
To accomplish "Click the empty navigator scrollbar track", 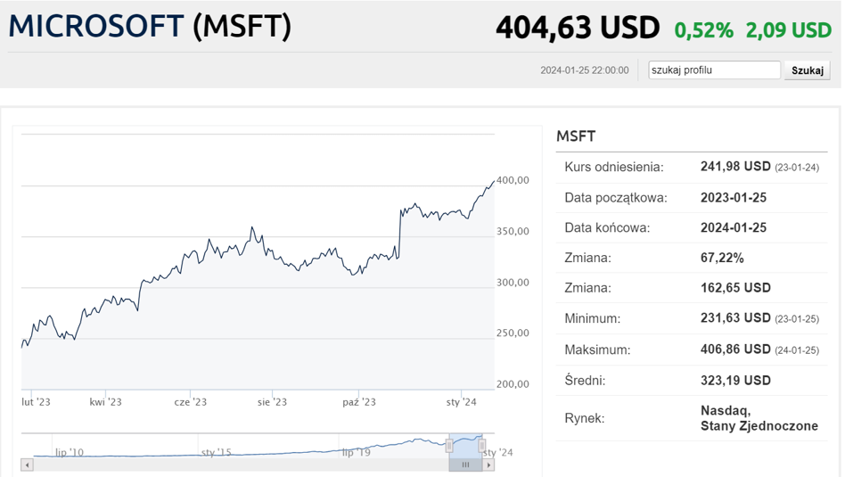I will pyautogui.click(x=232, y=465).
